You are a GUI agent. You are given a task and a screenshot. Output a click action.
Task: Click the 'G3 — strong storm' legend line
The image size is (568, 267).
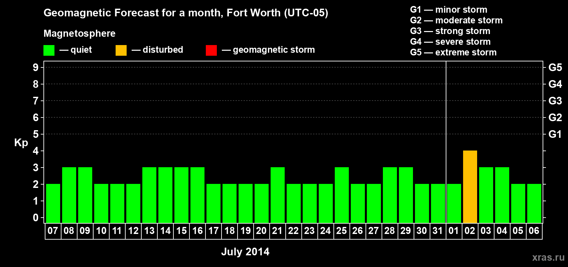pos(450,31)
